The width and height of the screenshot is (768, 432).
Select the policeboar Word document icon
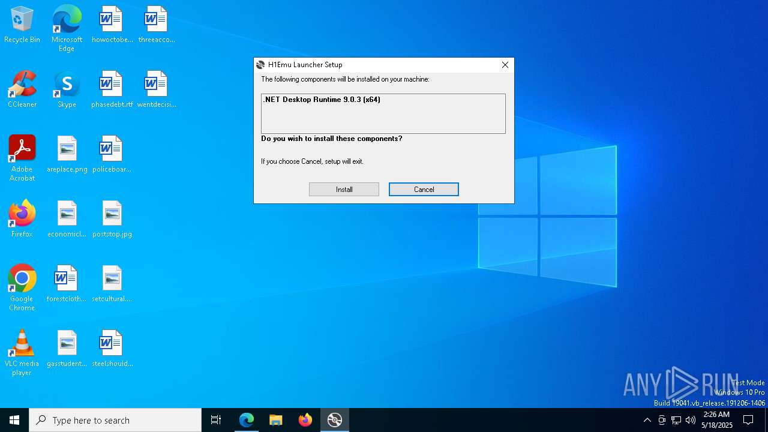(112, 155)
